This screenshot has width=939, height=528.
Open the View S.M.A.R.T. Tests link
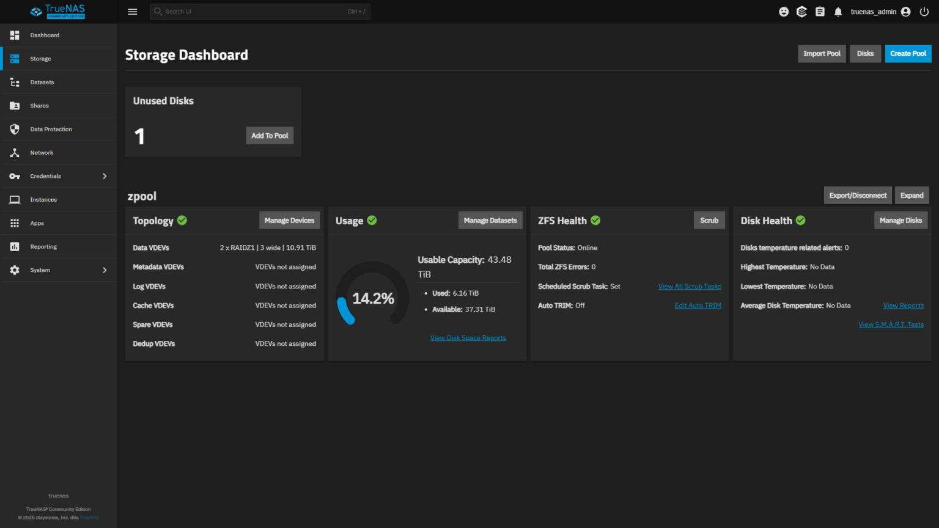coord(891,324)
